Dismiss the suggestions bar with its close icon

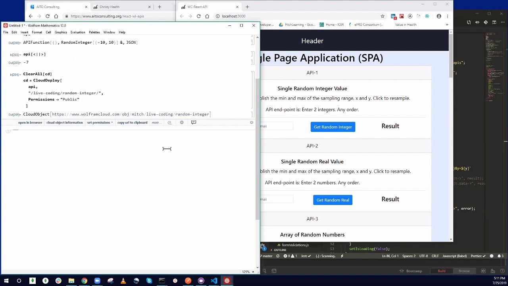tap(251, 122)
